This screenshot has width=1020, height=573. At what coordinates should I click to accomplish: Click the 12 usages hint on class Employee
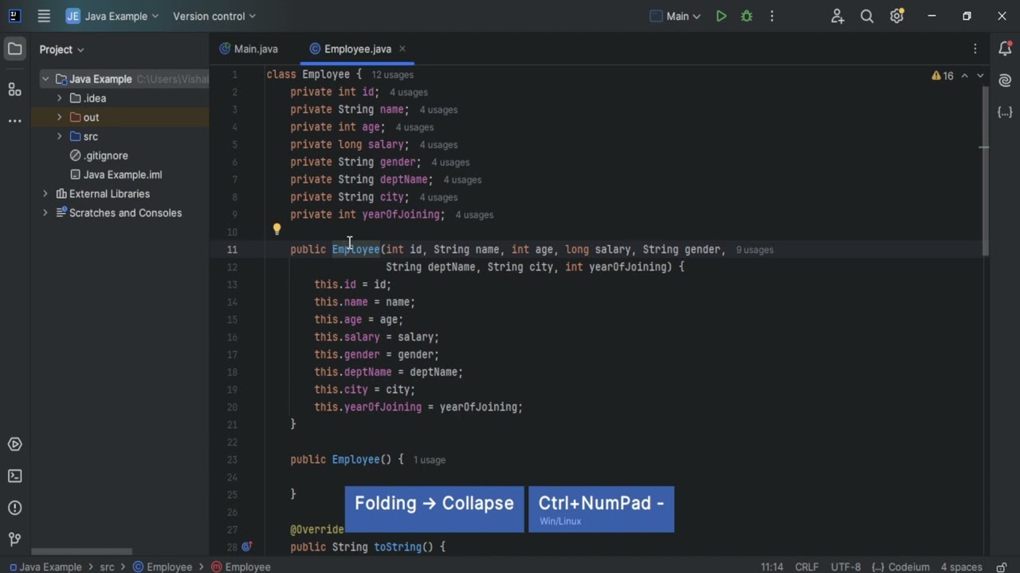392,75
